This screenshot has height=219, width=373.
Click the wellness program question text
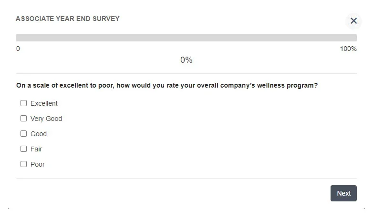point(167,86)
